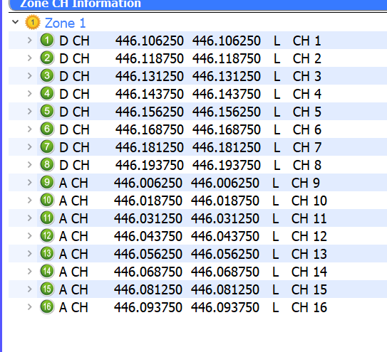Click the green number 16 channel icon

pos(47,307)
